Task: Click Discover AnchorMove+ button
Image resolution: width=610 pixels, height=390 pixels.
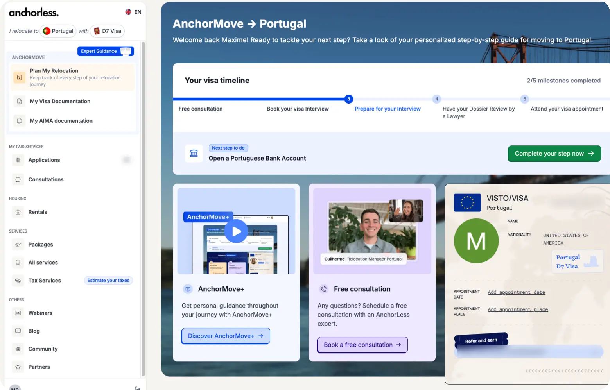Action: (226, 336)
